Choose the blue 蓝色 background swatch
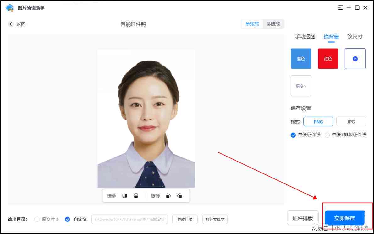 (x=301, y=59)
